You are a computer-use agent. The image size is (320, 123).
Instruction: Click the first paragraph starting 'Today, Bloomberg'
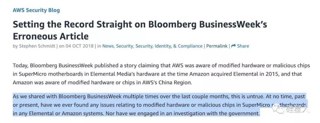(x=161, y=74)
